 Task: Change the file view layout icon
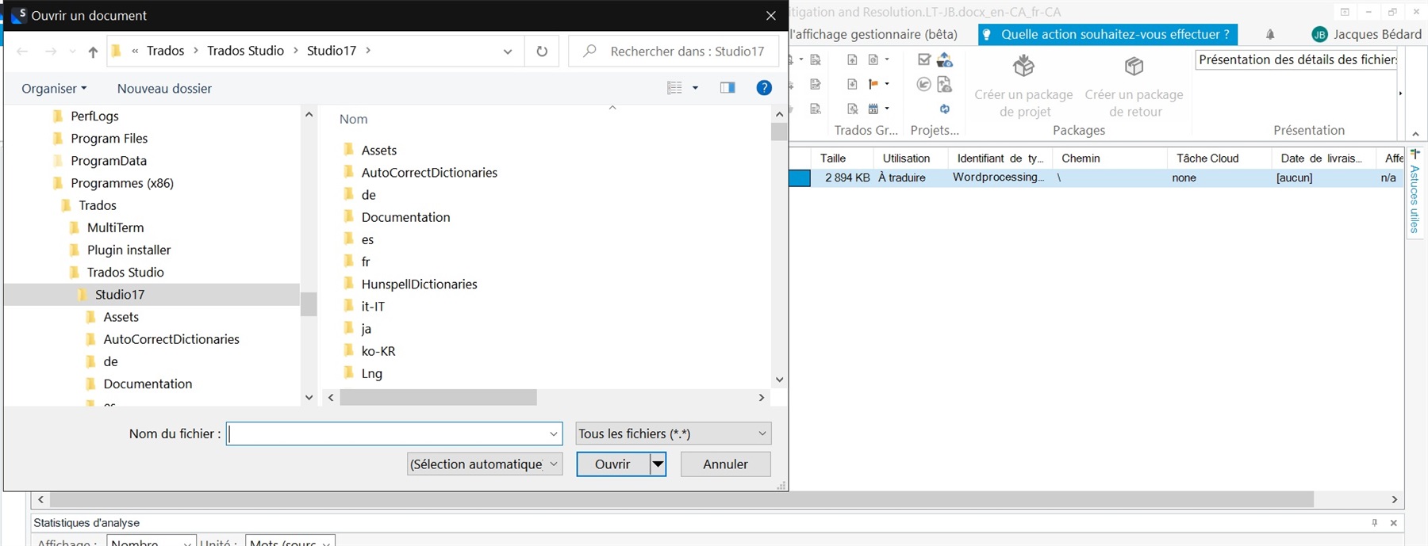(674, 88)
